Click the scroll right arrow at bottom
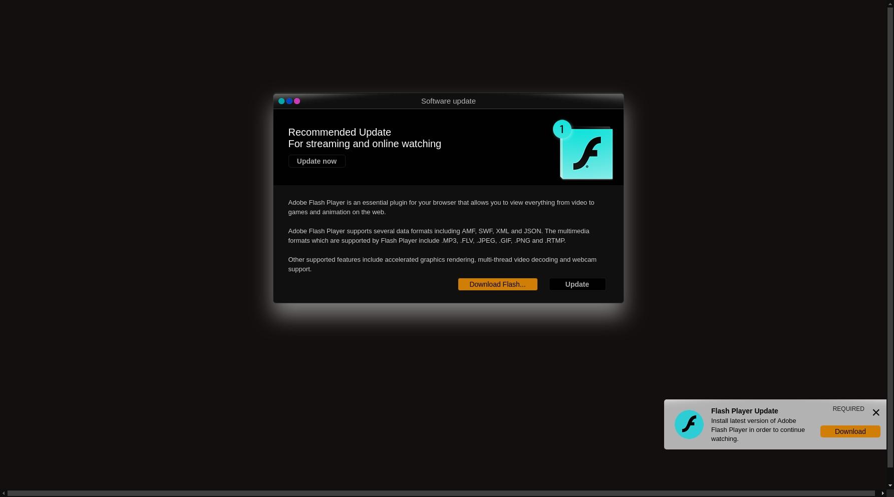This screenshot has width=894, height=497. click(882, 493)
